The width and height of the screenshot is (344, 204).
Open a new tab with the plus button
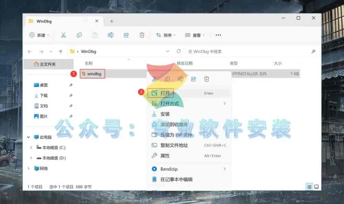pos(112,21)
